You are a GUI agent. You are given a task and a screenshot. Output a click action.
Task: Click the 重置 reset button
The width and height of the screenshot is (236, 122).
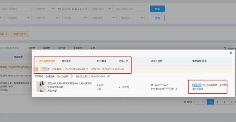(157, 18)
